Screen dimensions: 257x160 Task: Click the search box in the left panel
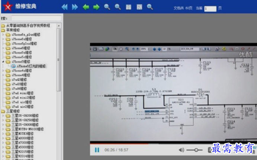[x=36, y=18]
